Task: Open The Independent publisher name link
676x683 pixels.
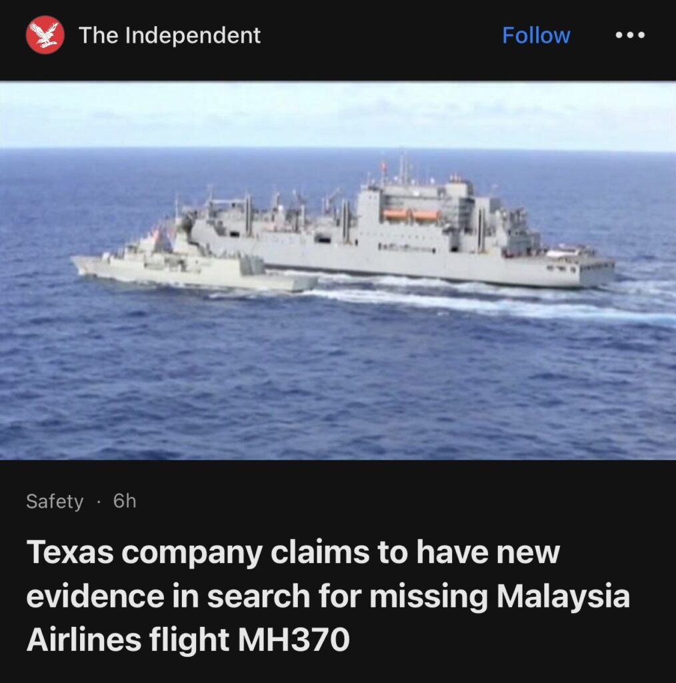Action: [169, 35]
